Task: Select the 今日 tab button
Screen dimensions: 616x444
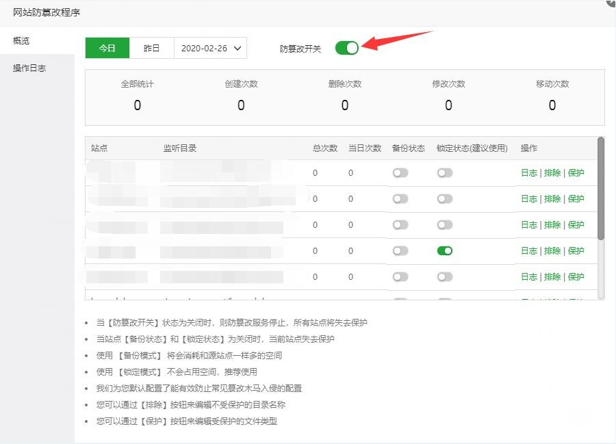Action: [107, 48]
